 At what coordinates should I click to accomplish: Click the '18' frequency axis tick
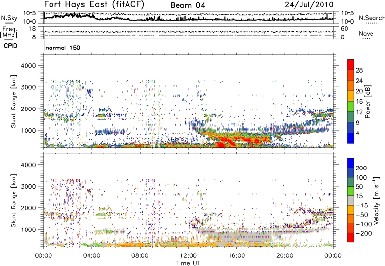click(x=32, y=29)
